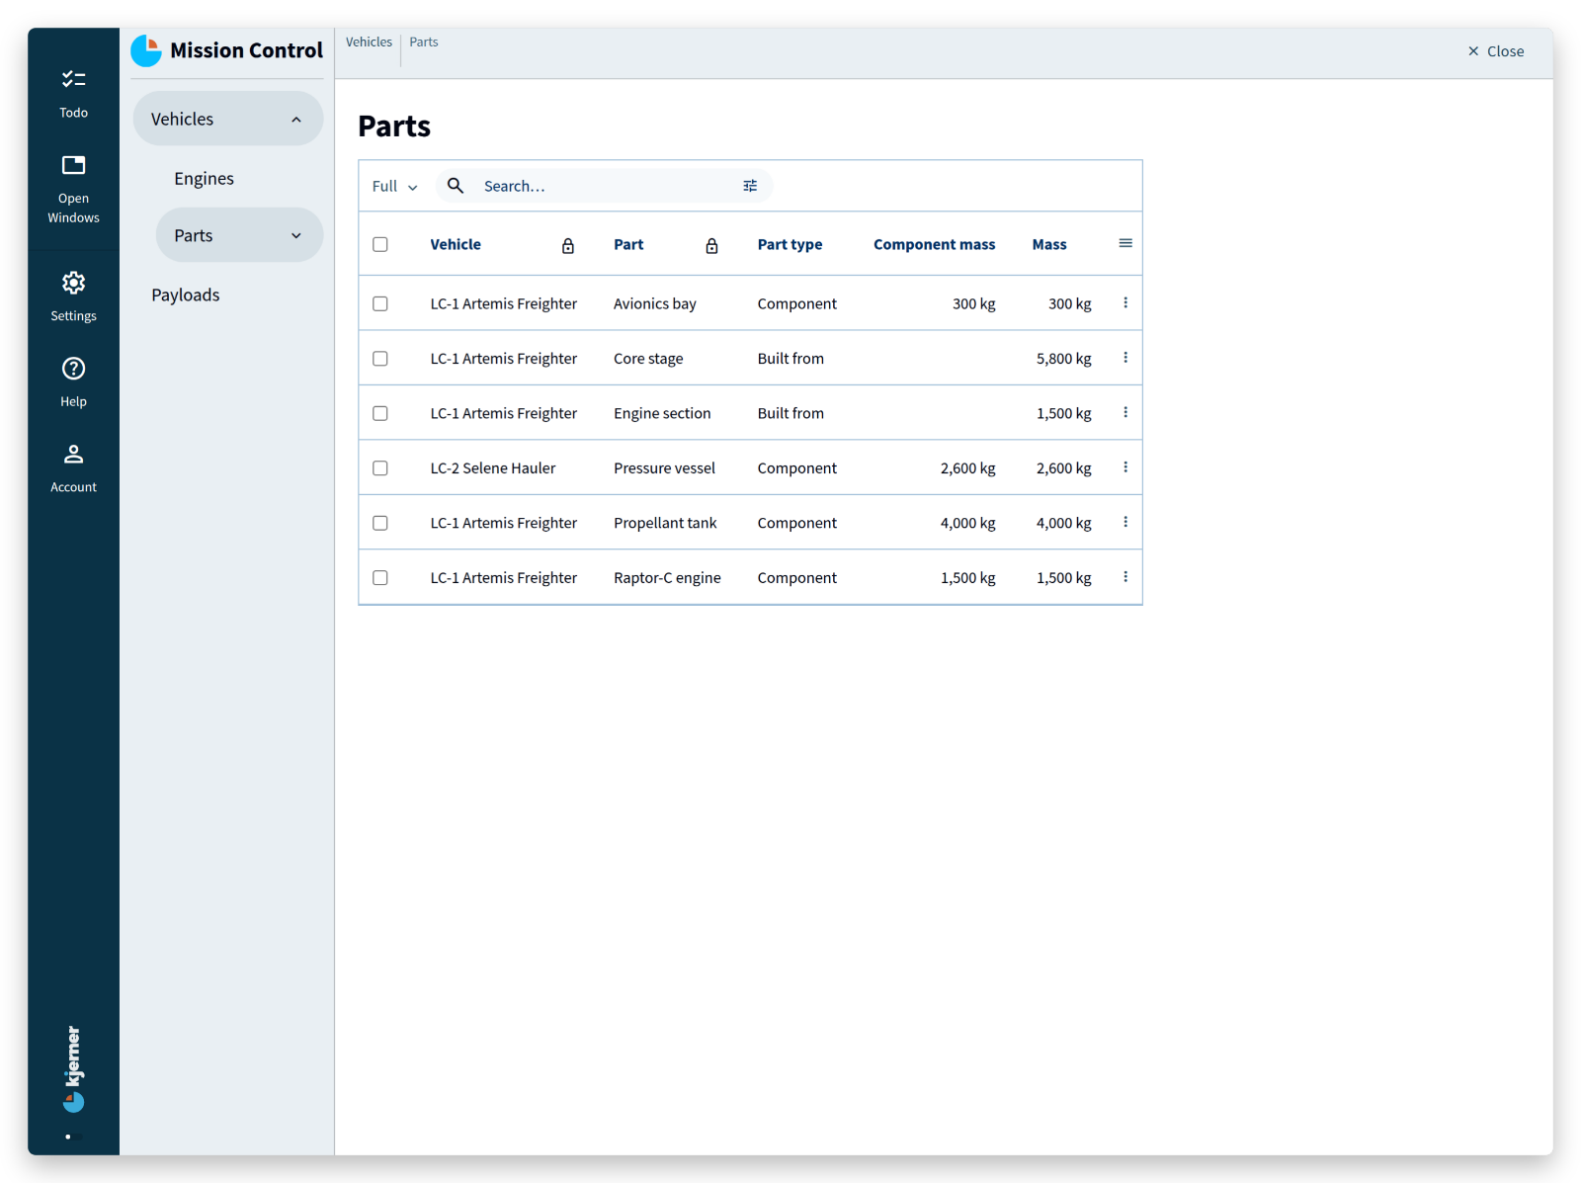Open the Full view dropdown

pos(395,186)
